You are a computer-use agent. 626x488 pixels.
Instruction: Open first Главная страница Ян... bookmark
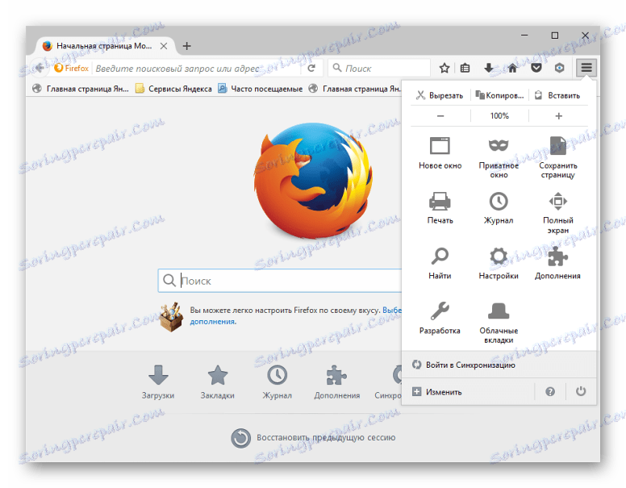click(81, 89)
